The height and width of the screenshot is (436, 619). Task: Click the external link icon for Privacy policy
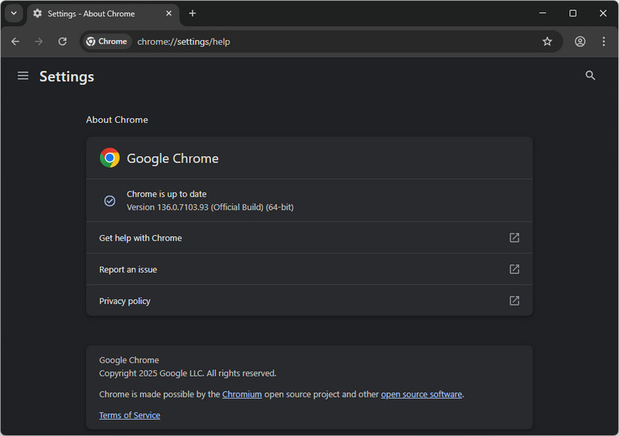(x=514, y=301)
